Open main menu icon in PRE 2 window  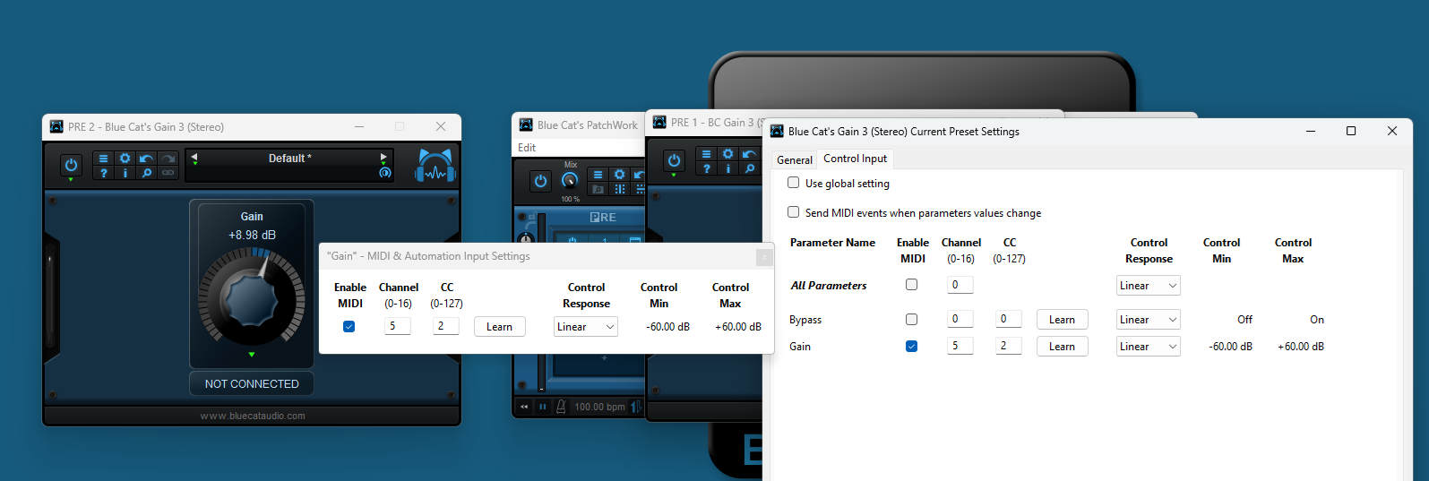(x=103, y=159)
